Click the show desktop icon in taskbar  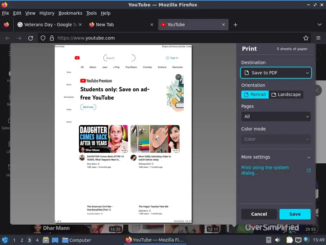coord(55,240)
